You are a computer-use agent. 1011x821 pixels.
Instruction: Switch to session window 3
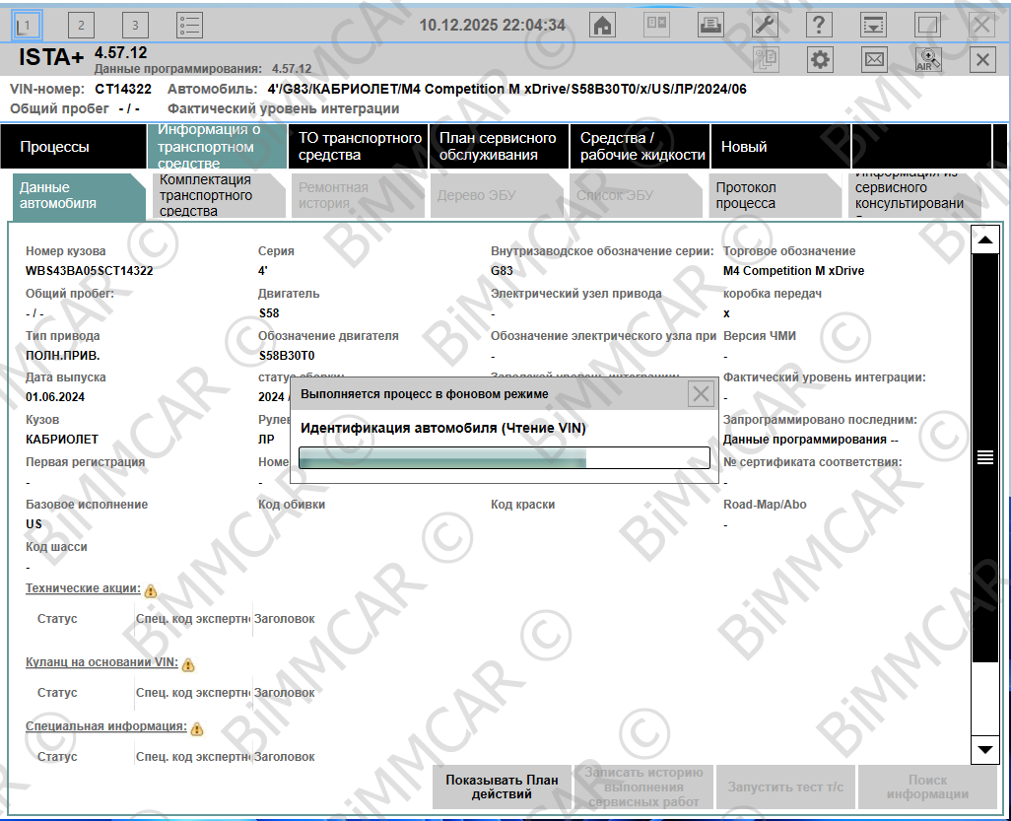tap(136, 26)
